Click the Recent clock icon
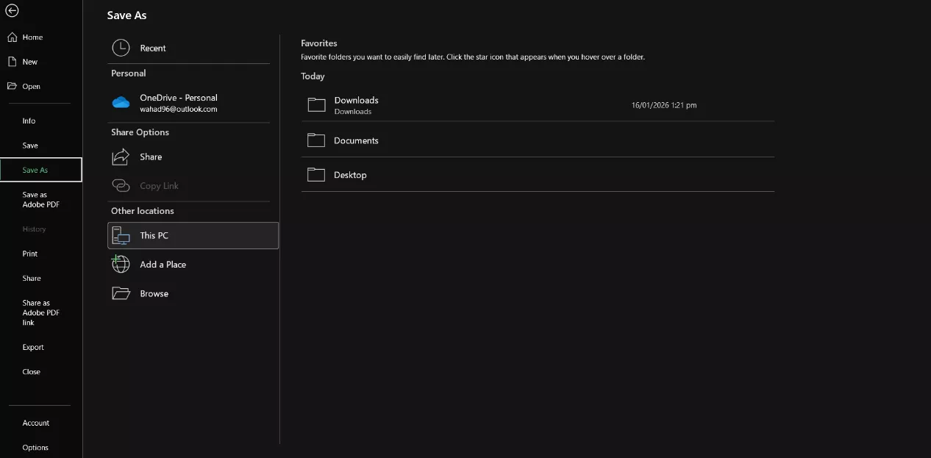 tap(121, 48)
